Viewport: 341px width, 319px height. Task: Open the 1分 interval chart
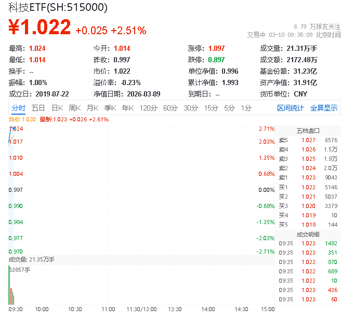click(246, 108)
